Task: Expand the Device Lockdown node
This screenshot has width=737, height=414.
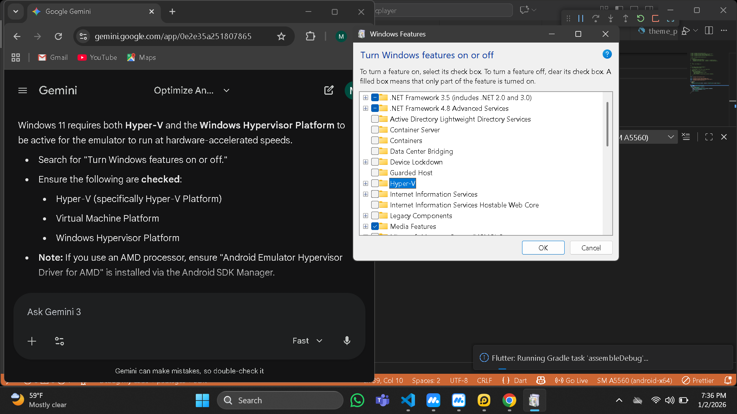Action: pos(366,162)
